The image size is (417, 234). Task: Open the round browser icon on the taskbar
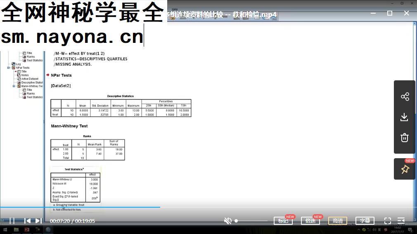coord(48,230)
